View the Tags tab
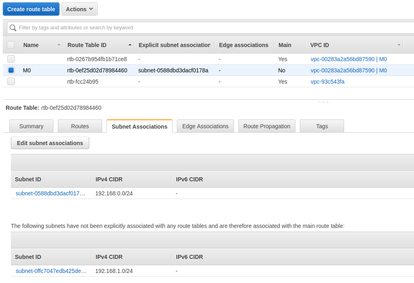This screenshot has height=283, width=414. click(322, 126)
